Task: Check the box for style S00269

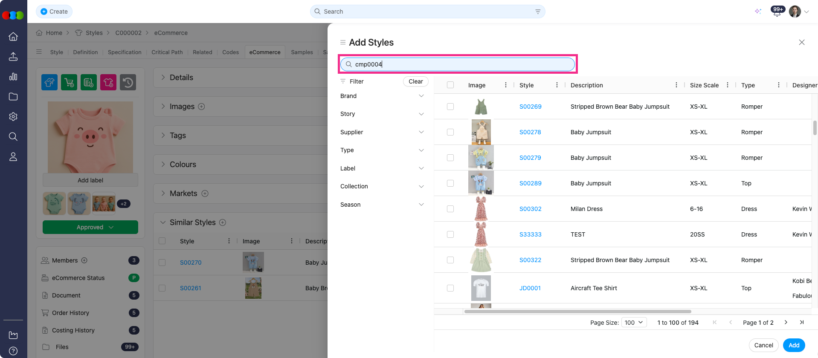Action: coord(450,107)
